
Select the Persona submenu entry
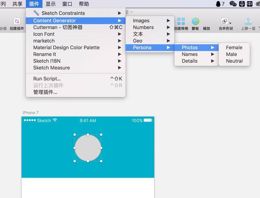150,48
